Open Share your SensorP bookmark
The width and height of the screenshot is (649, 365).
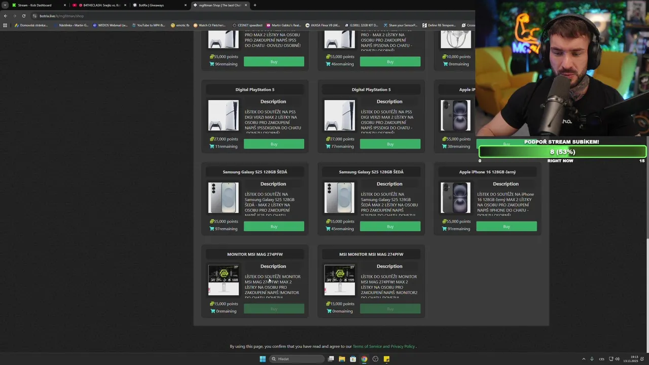tap(400, 25)
